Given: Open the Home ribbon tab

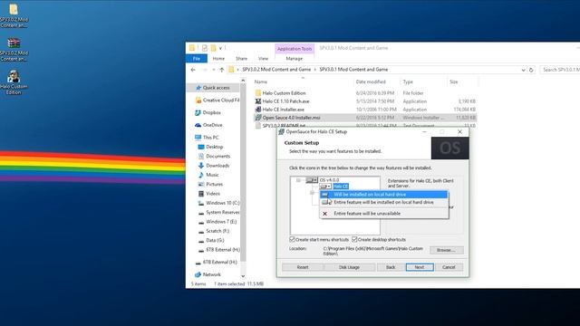Looking at the screenshot, I should click(218, 59).
